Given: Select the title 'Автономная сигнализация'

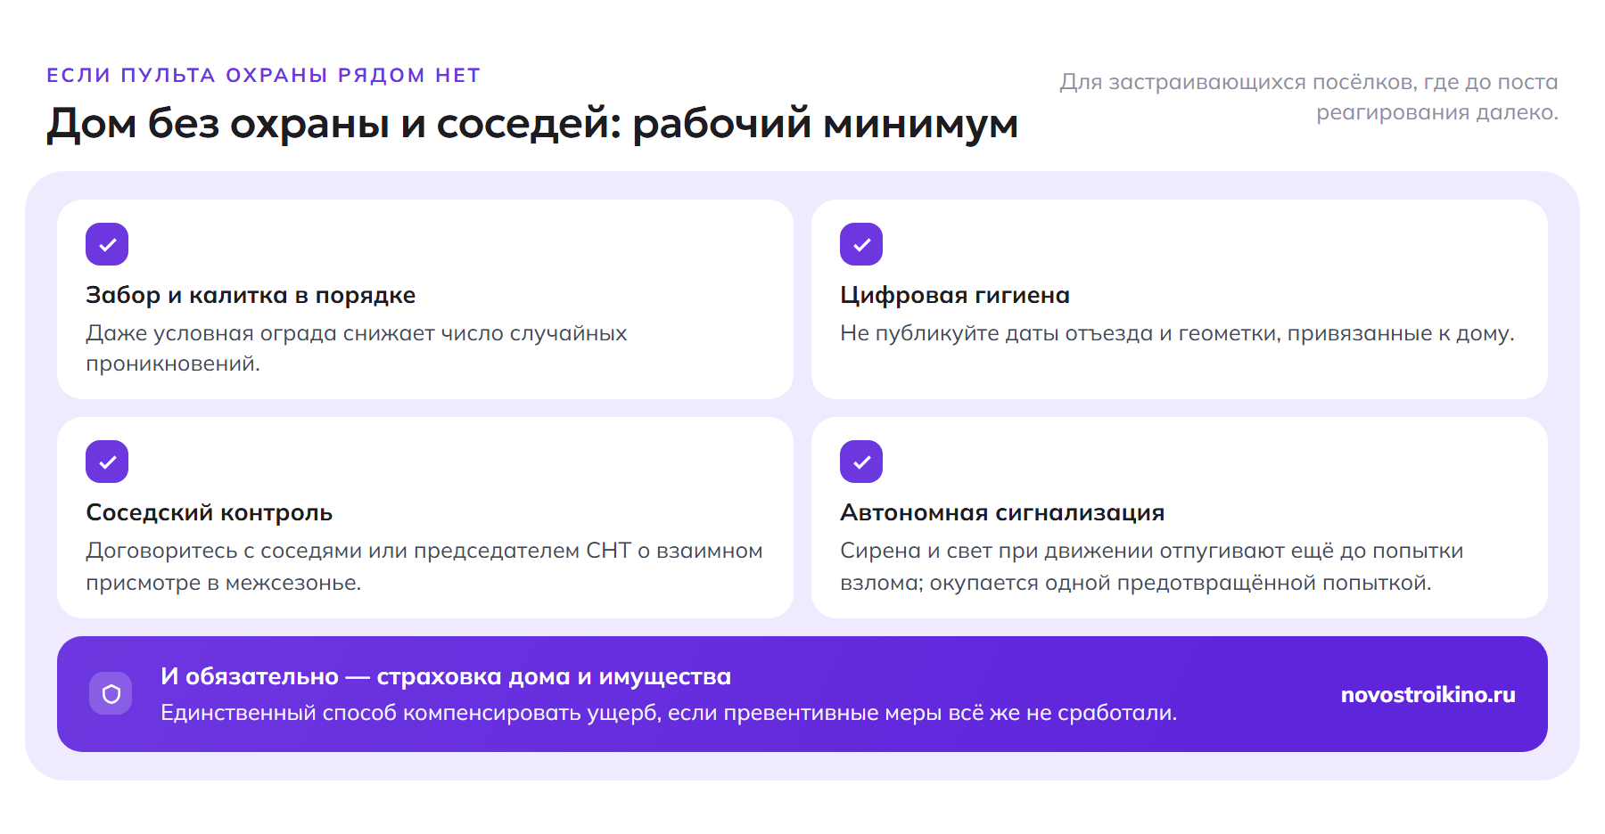Looking at the screenshot, I should point(1002,512).
